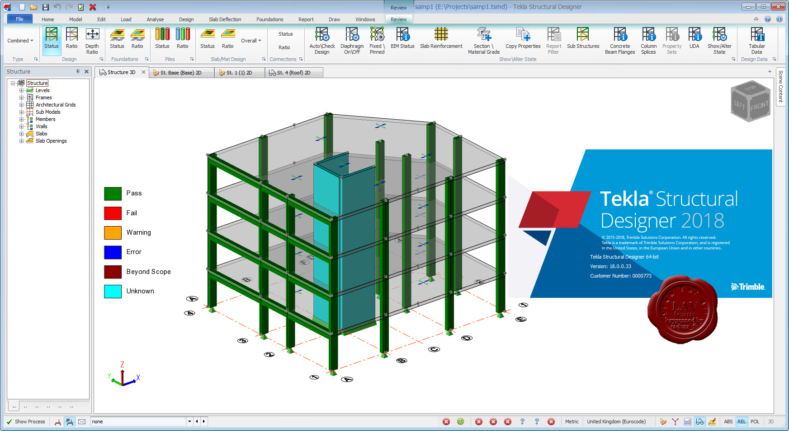The height and width of the screenshot is (431, 789).
Task: Expand the Sub Models node
Action: (21, 112)
